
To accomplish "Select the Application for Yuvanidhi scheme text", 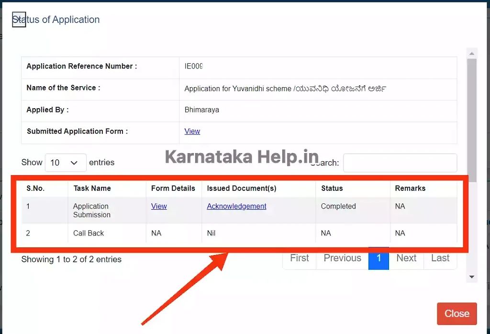I will [x=285, y=89].
